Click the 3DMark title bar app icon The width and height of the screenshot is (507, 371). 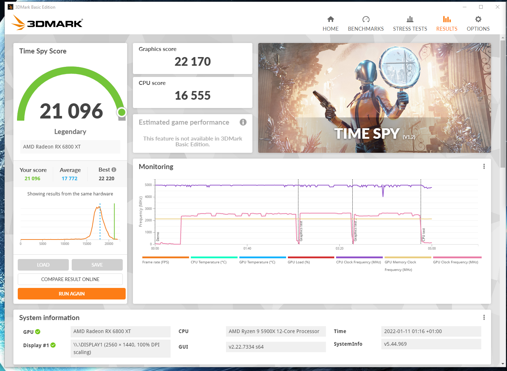(x=11, y=7)
